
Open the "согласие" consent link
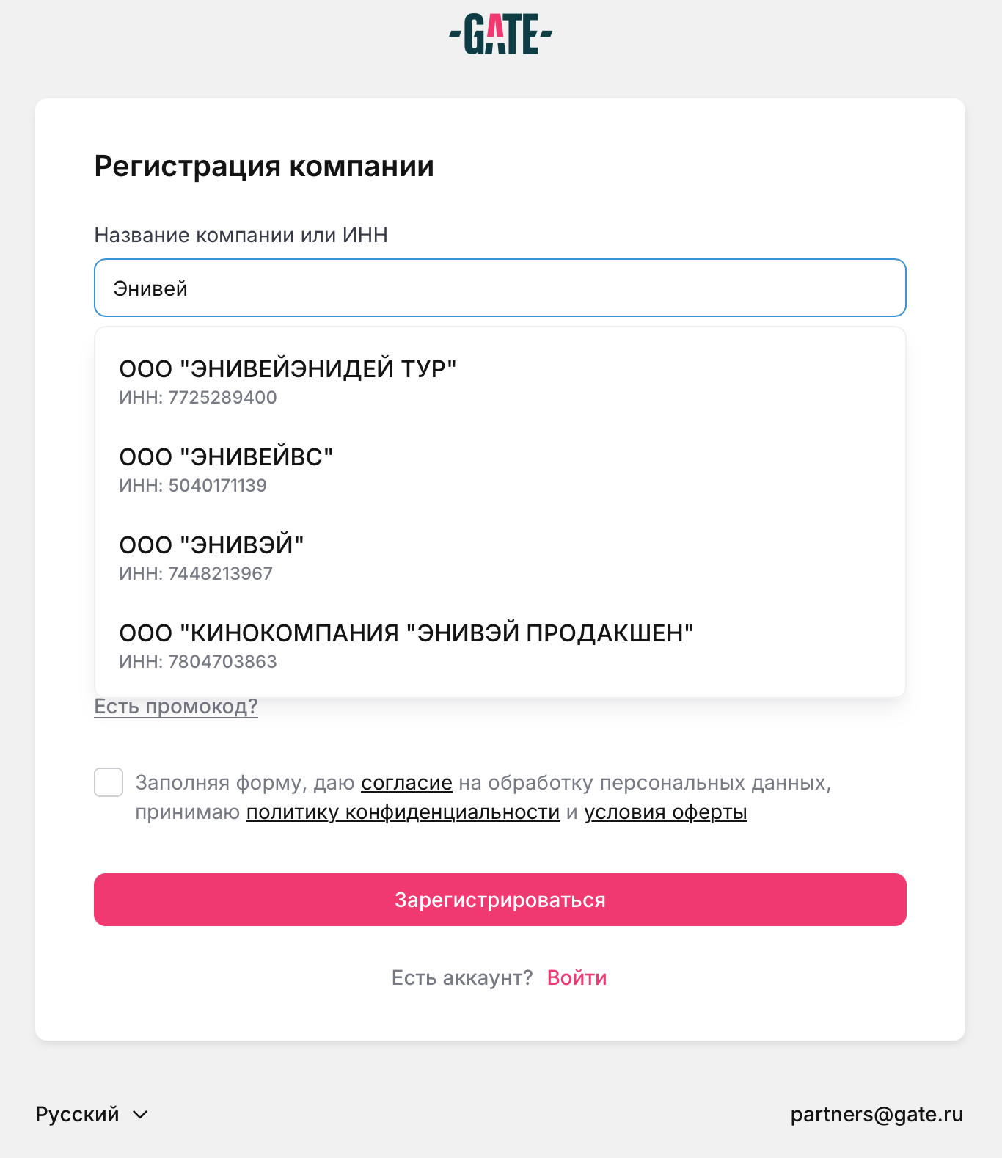coord(406,783)
